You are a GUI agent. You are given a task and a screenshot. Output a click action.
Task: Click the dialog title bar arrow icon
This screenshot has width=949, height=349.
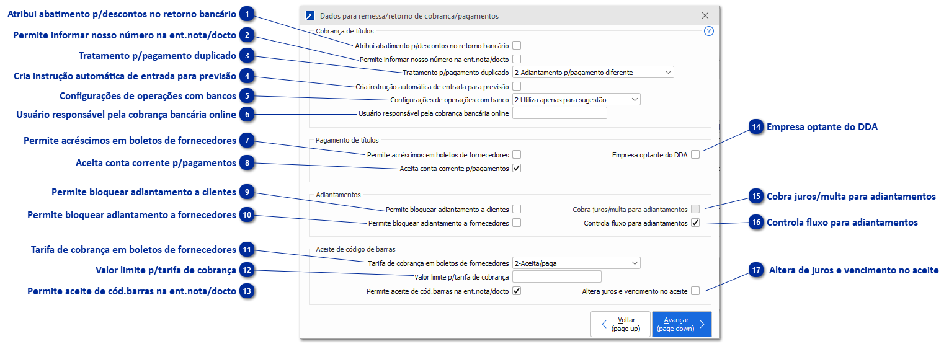click(x=310, y=16)
